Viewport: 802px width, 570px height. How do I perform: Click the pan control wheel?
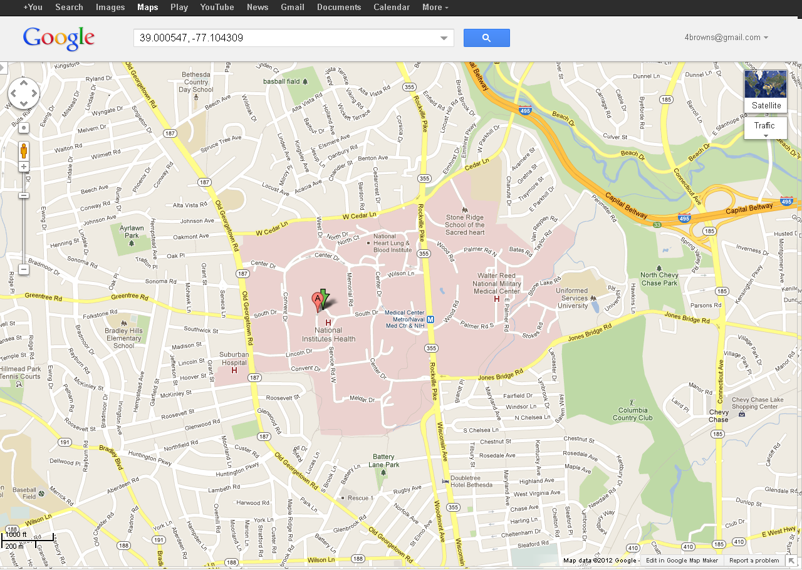(x=24, y=94)
